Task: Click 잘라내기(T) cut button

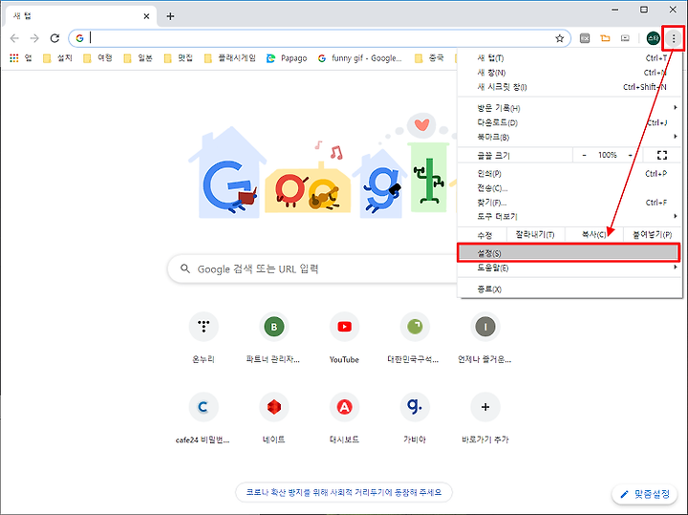Action: tap(535, 235)
